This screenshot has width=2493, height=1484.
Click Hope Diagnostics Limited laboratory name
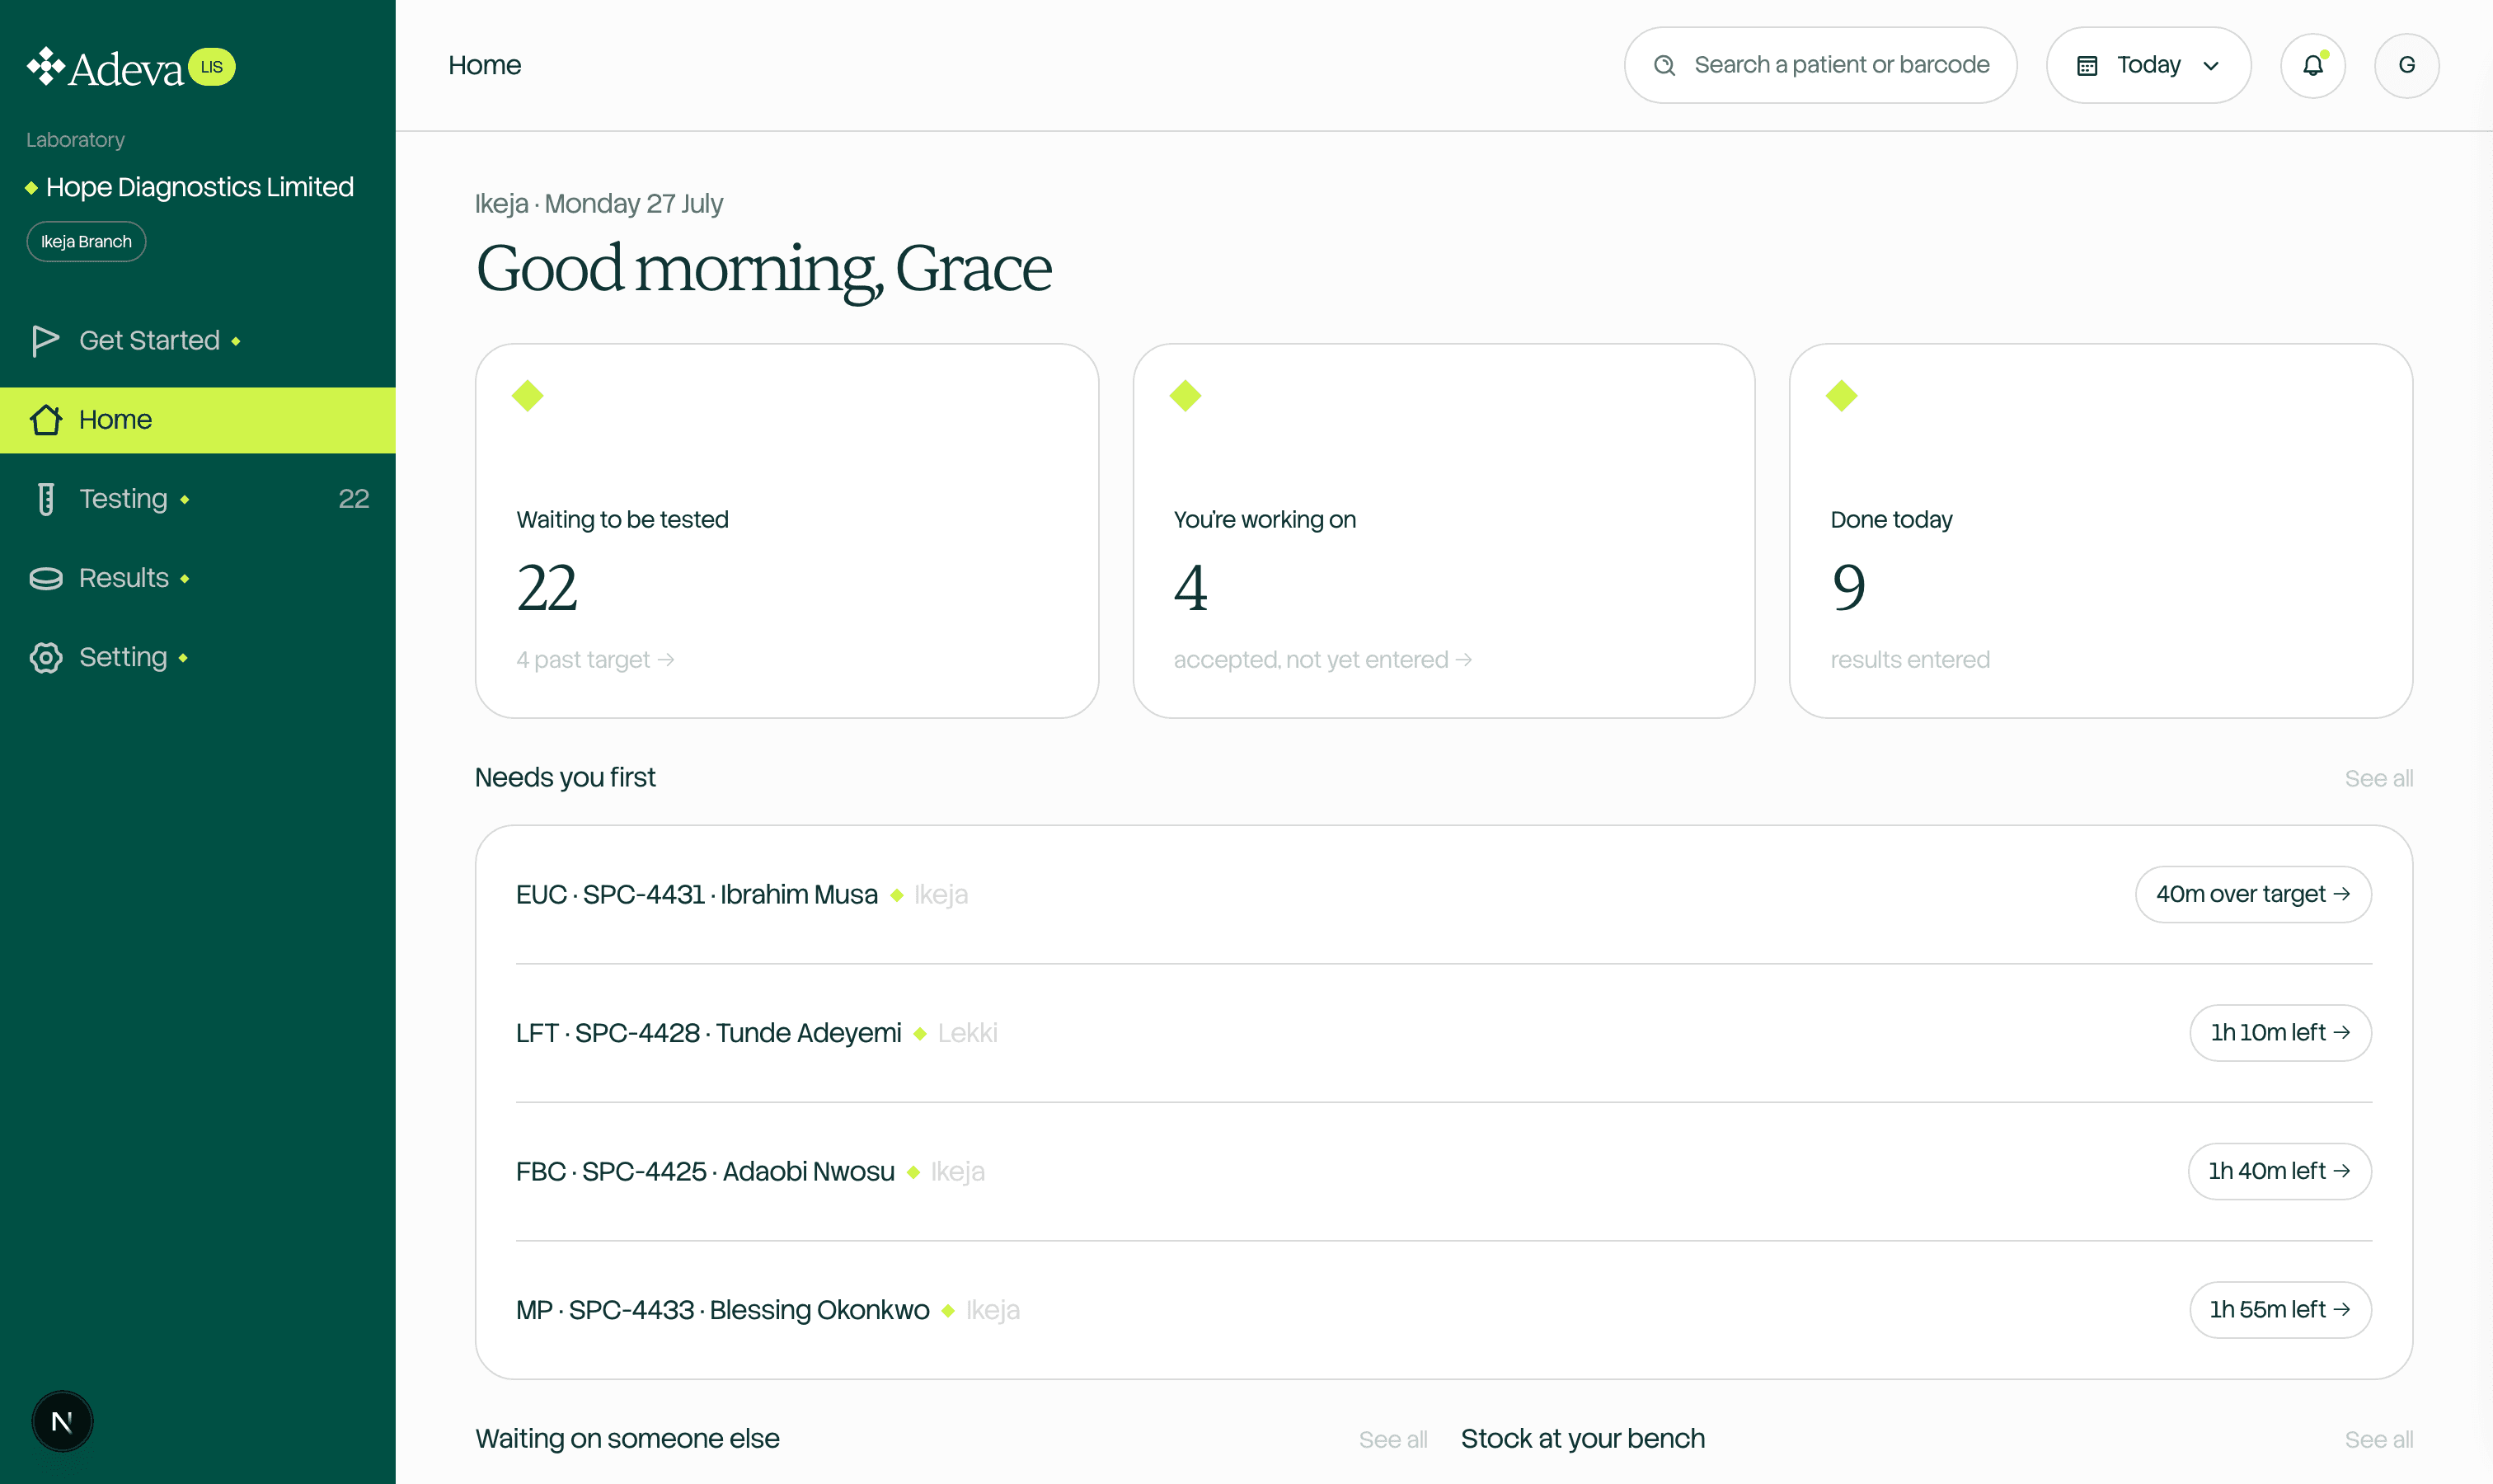(200, 187)
